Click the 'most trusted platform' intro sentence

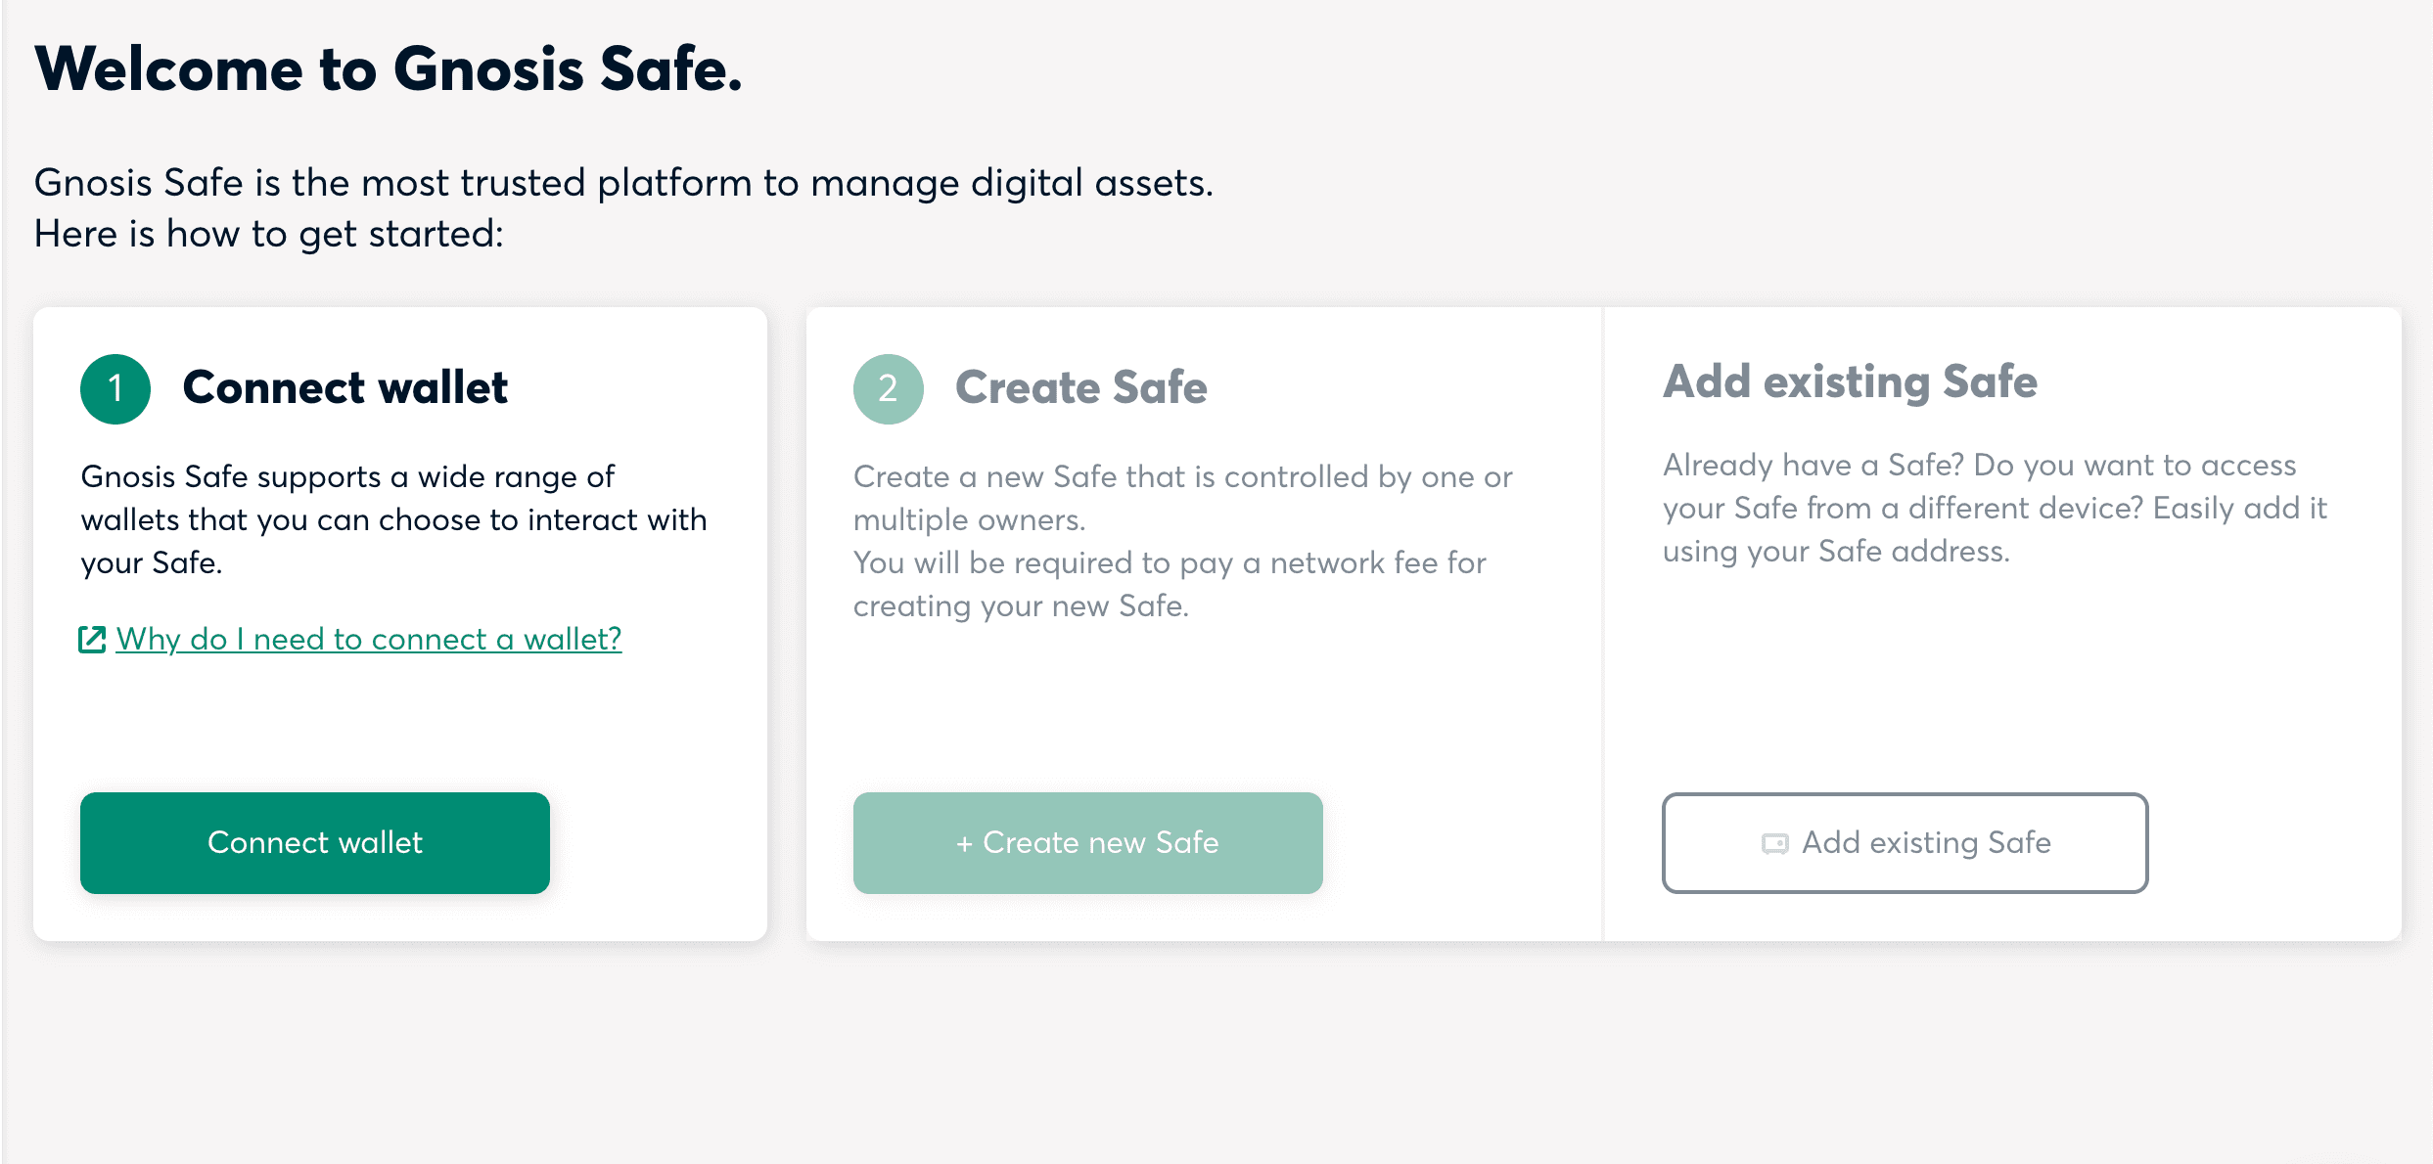pos(623,183)
